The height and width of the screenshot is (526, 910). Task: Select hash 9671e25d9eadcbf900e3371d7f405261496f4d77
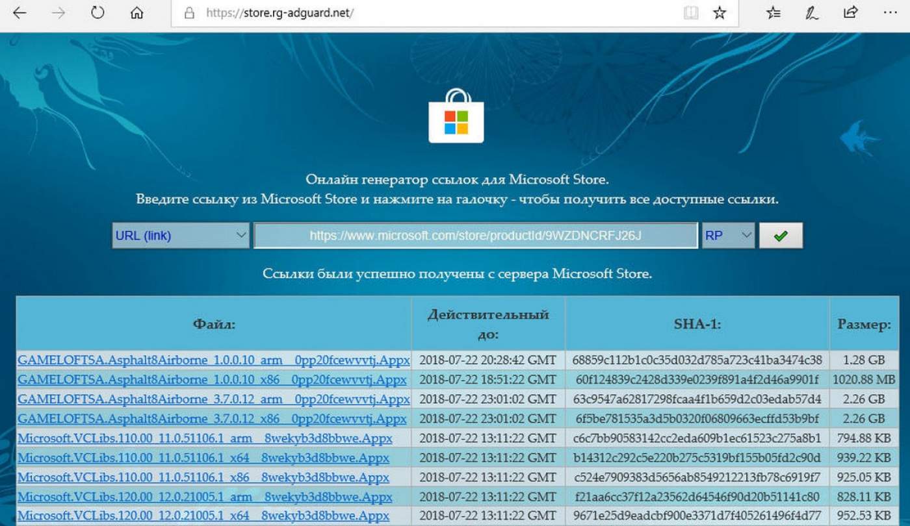click(697, 516)
